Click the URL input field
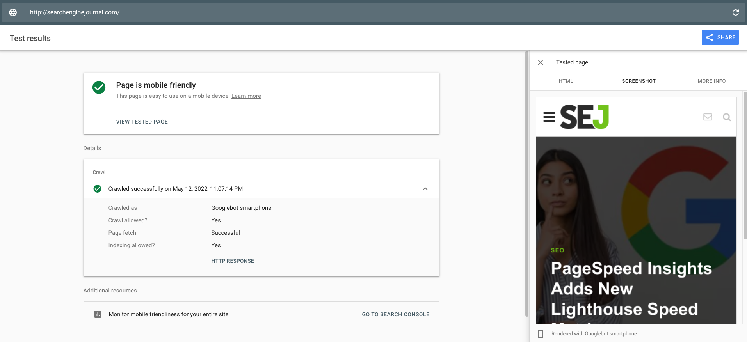Viewport: 747px width, 342px height. coord(351,12)
